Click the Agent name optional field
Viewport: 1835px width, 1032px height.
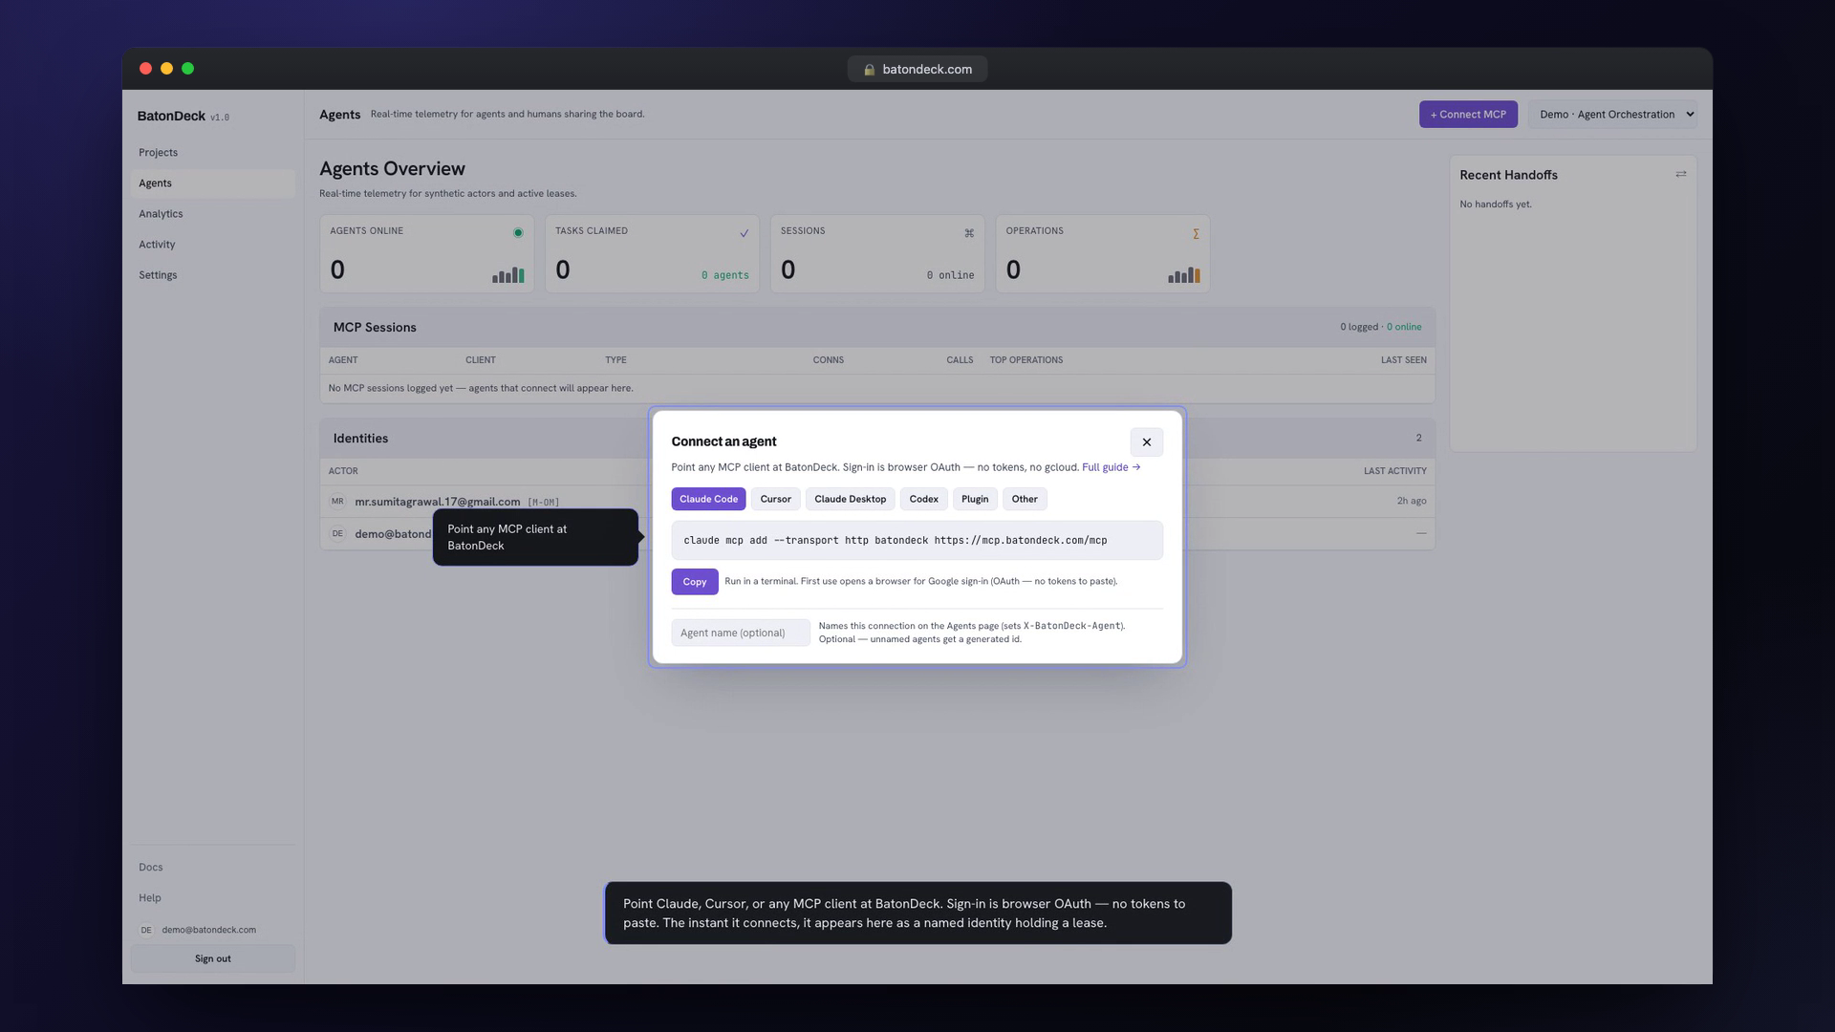[741, 633]
